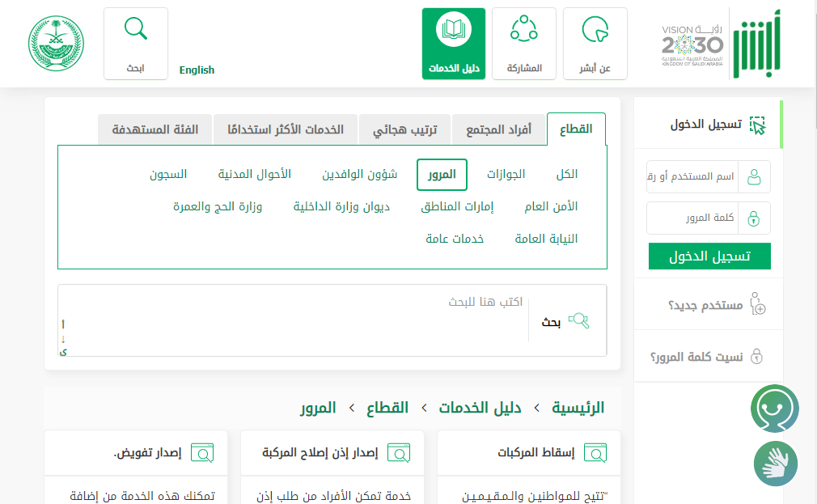
Task: Select the الجوازات sector filter
Action: [x=506, y=175]
